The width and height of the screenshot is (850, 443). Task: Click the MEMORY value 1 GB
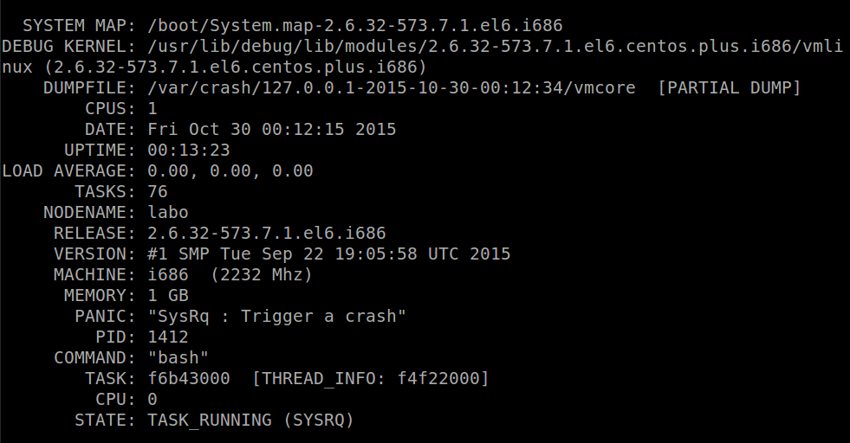pyautogui.click(x=168, y=295)
